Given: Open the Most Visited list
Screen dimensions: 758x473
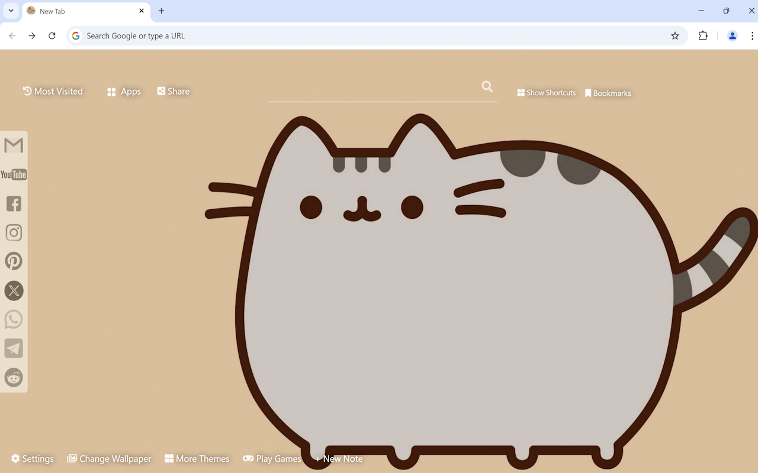Looking at the screenshot, I should [53, 91].
